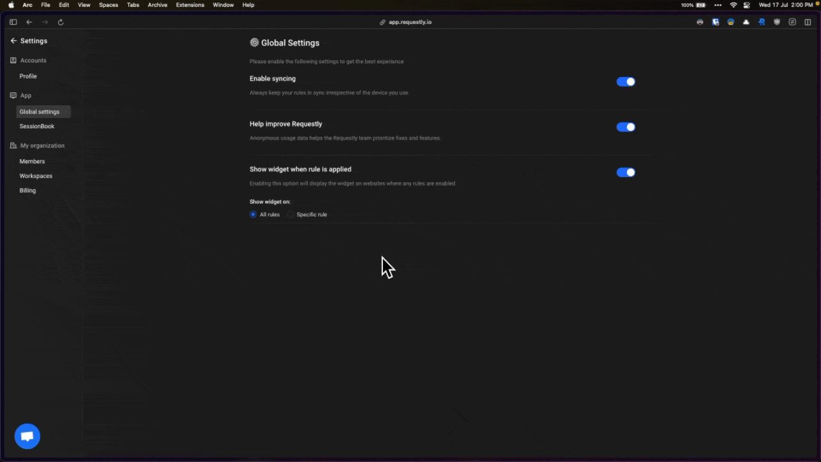
Task: Open macOS Control Center icon
Action: point(747,4)
